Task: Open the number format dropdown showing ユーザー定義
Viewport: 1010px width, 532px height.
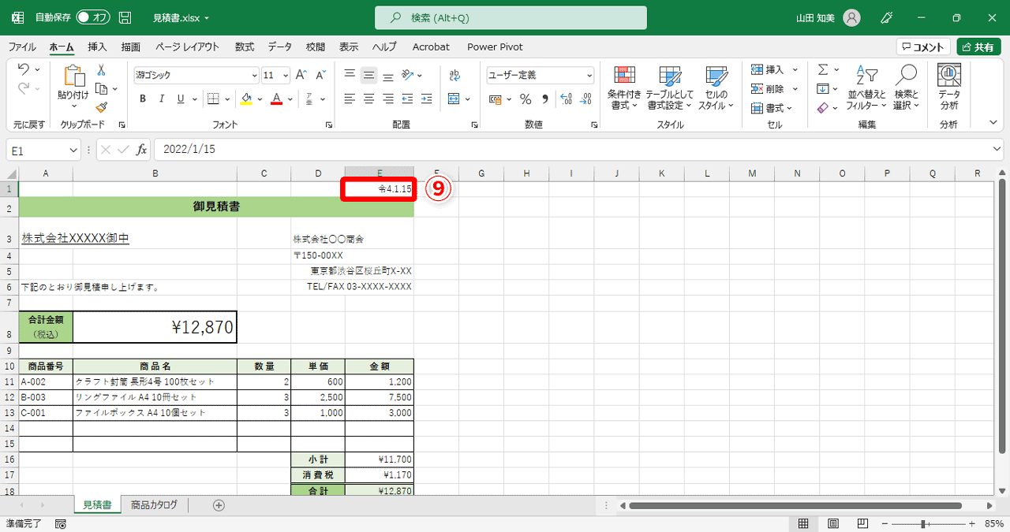Action: (x=588, y=74)
